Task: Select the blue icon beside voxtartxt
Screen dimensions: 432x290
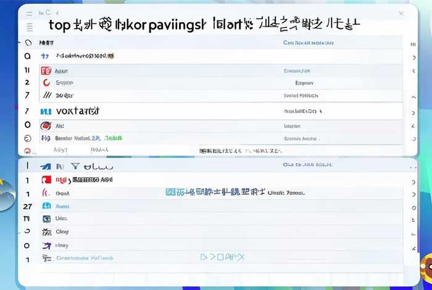Action: point(46,112)
